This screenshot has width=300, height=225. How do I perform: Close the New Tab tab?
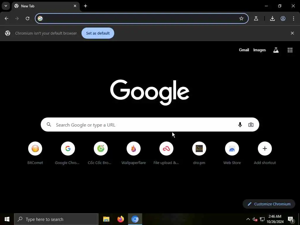(x=75, y=6)
